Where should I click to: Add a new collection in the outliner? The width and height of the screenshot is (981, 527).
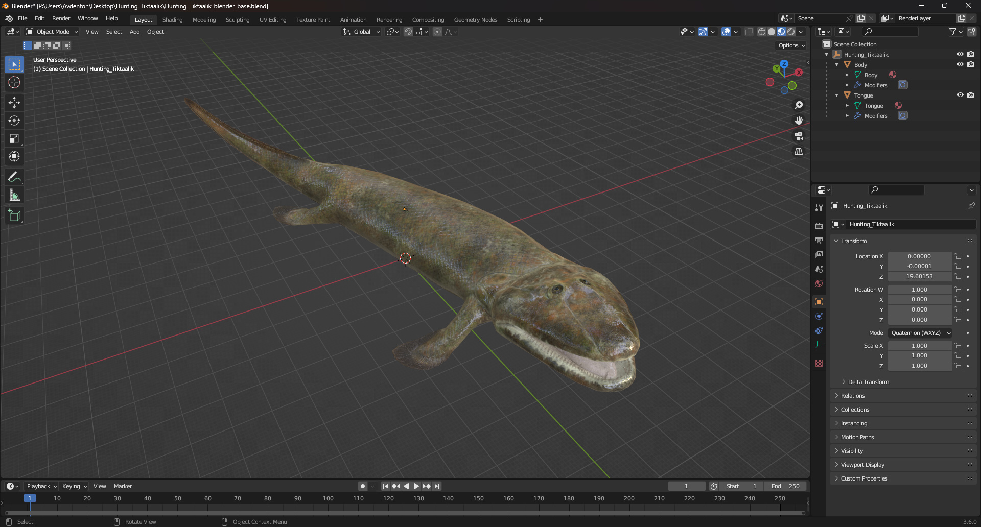(972, 32)
